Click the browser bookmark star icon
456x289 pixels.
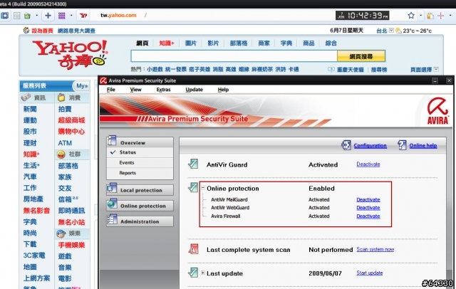(411, 16)
